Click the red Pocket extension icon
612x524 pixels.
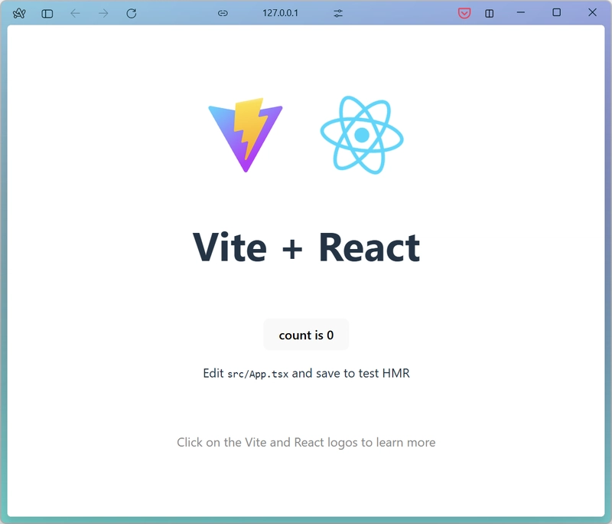(x=464, y=13)
